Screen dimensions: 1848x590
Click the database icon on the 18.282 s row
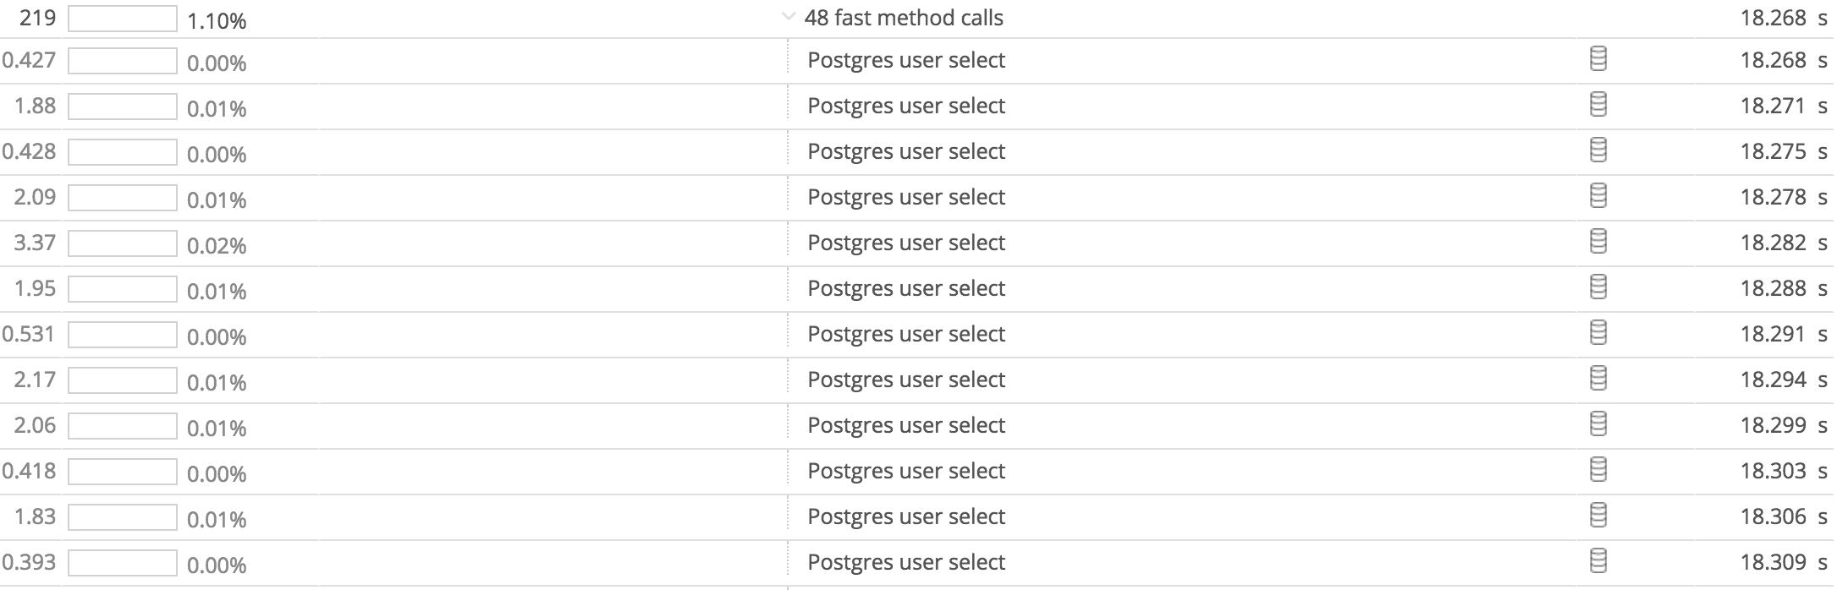click(x=1597, y=243)
